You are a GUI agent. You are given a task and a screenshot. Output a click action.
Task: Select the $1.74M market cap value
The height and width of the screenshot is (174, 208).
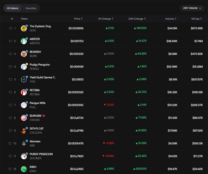pos(199,41)
